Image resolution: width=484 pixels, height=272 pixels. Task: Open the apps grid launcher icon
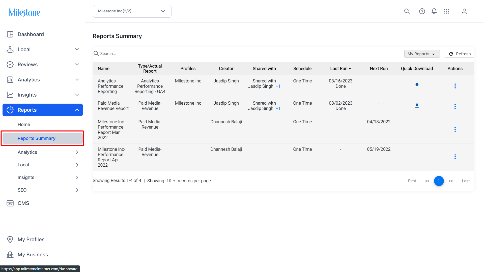click(x=446, y=11)
